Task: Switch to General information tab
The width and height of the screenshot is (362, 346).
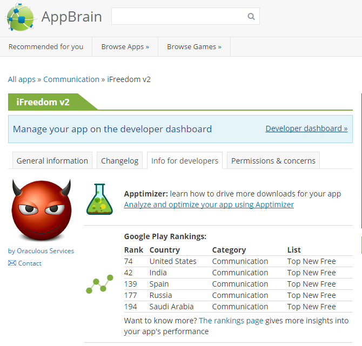Action: (52, 160)
